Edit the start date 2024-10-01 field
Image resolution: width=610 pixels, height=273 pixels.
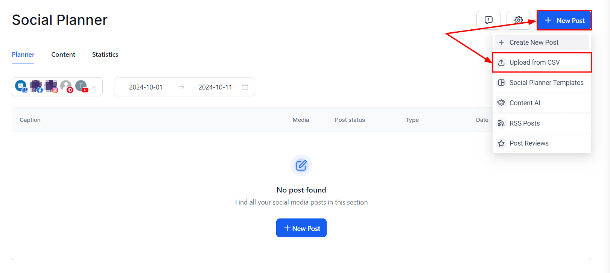pyautogui.click(x=146, y=87)
